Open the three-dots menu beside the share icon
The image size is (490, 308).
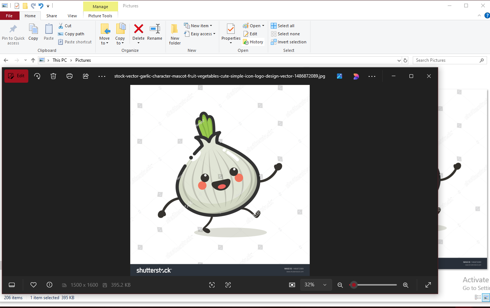click(102, 76)
